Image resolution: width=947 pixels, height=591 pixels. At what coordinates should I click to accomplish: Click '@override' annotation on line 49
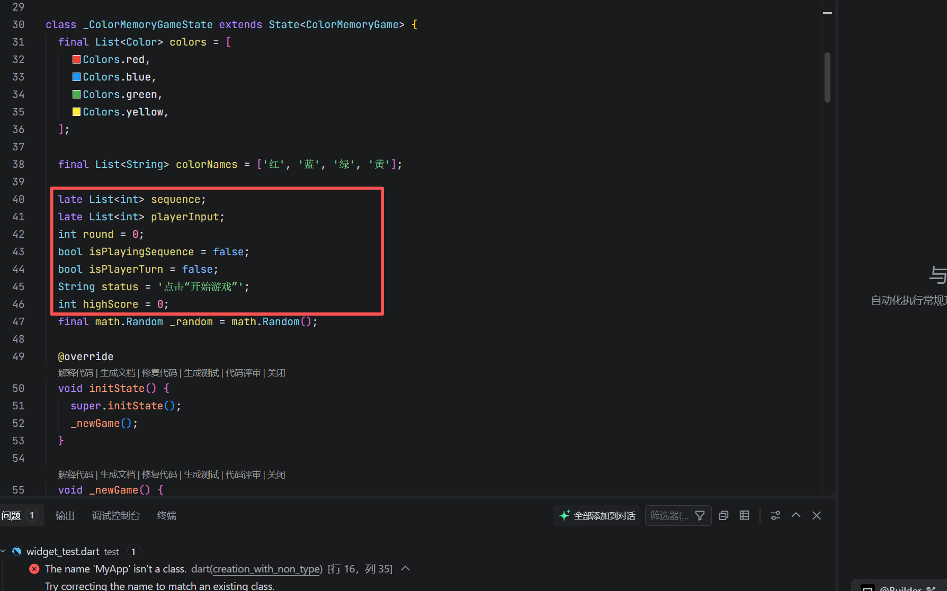[85, 356]
